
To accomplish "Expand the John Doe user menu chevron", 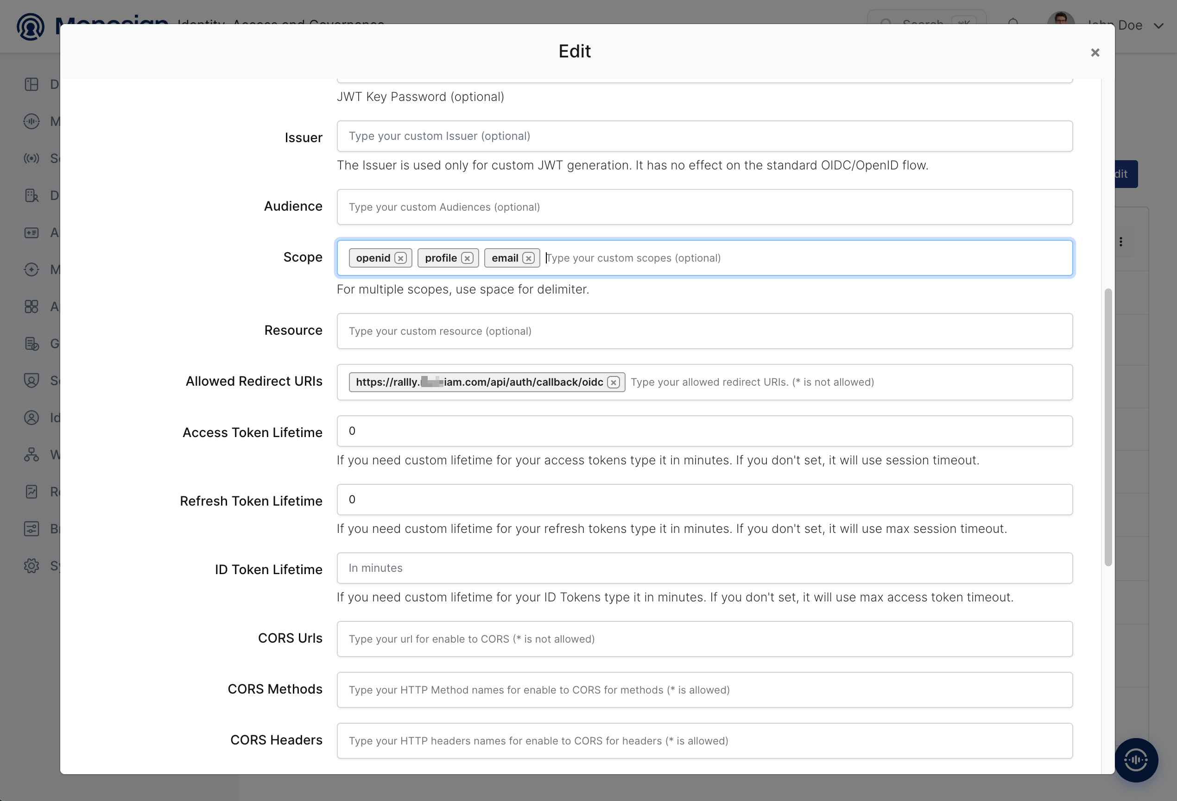I will [x=1159, y=25].
